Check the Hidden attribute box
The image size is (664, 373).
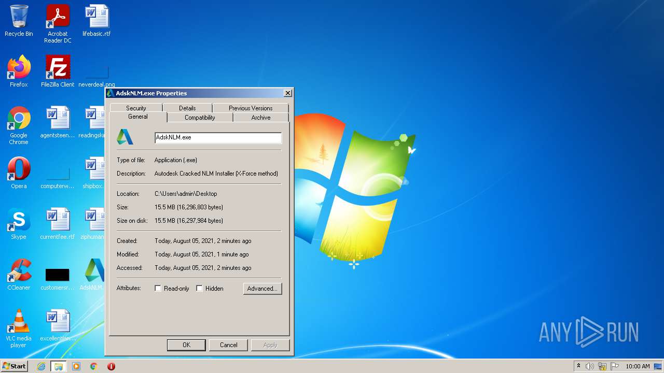coord(199,288)
